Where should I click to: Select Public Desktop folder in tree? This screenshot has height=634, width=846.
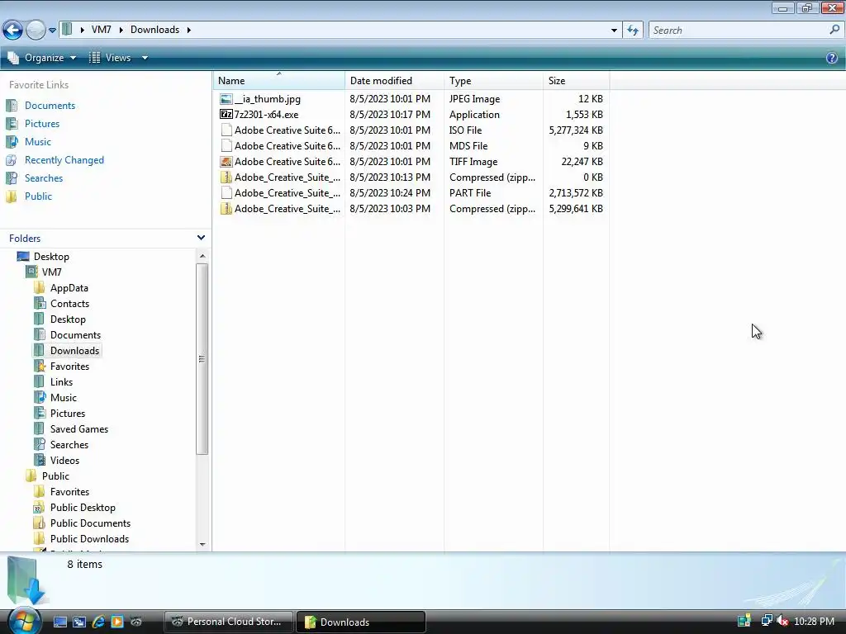[83, 508]
